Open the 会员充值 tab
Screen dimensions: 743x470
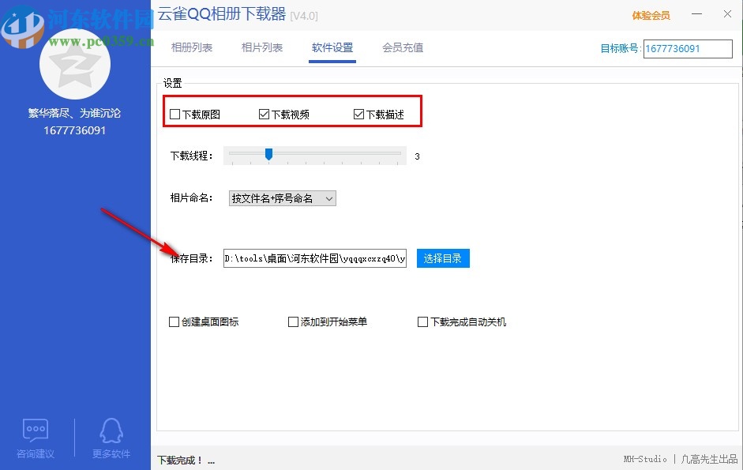404,47
